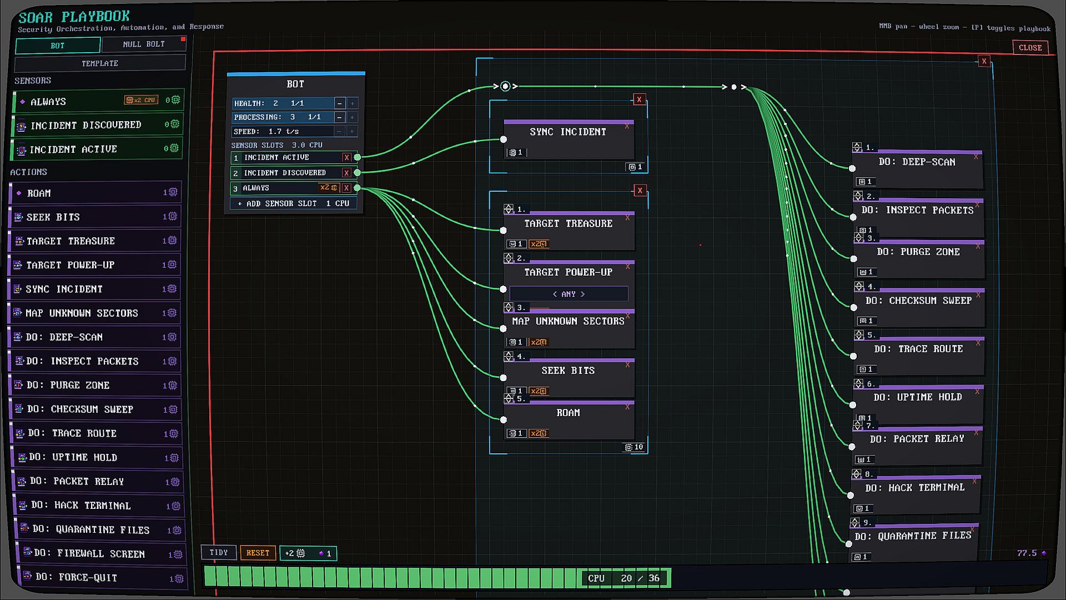Click the INCIDENT DISCOVERED sensor icon

click(21, 126)
